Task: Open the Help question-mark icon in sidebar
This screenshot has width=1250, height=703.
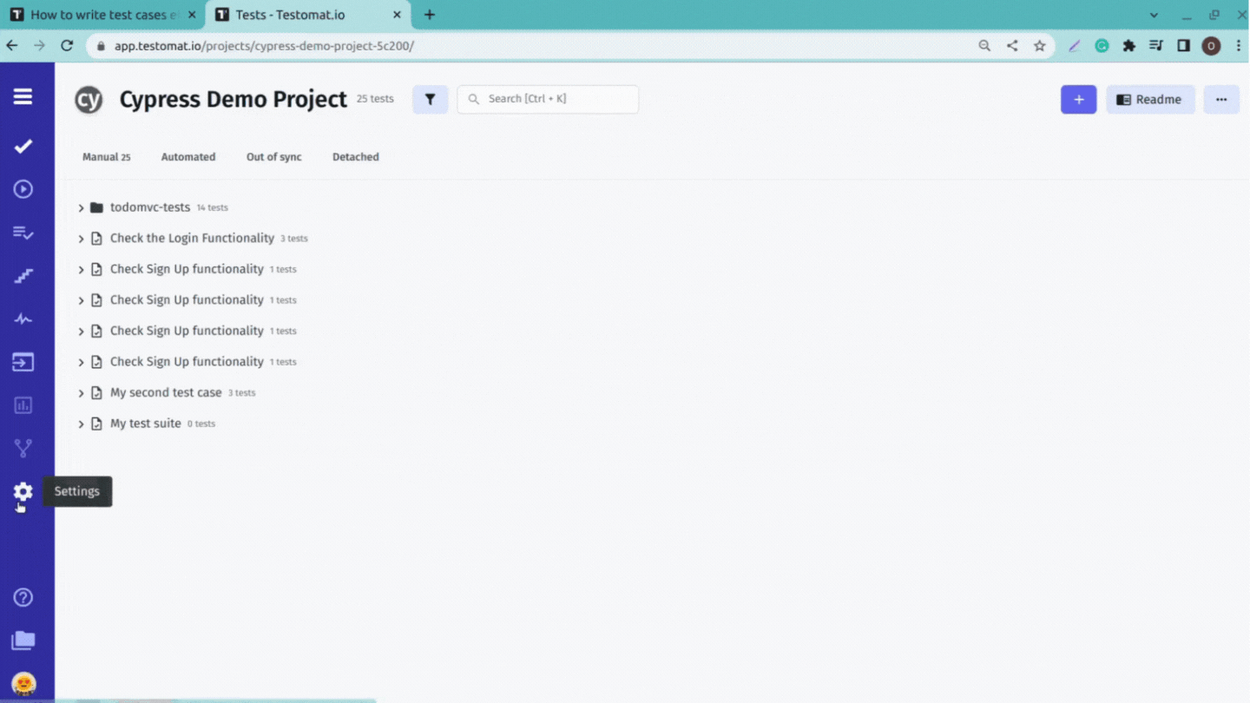Action: coord(22,596)
